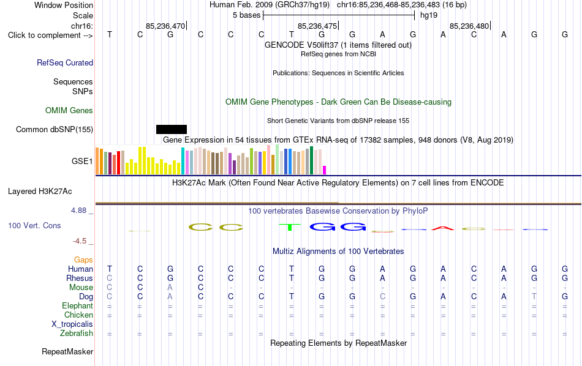Click the magenta GTEx expression bar
The image size is (582, 366).
[x=325, y=170]
